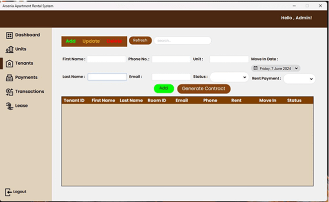Click the Lease handshake icon
Viewport: 329px width, 202px height.
coord(9,106)
